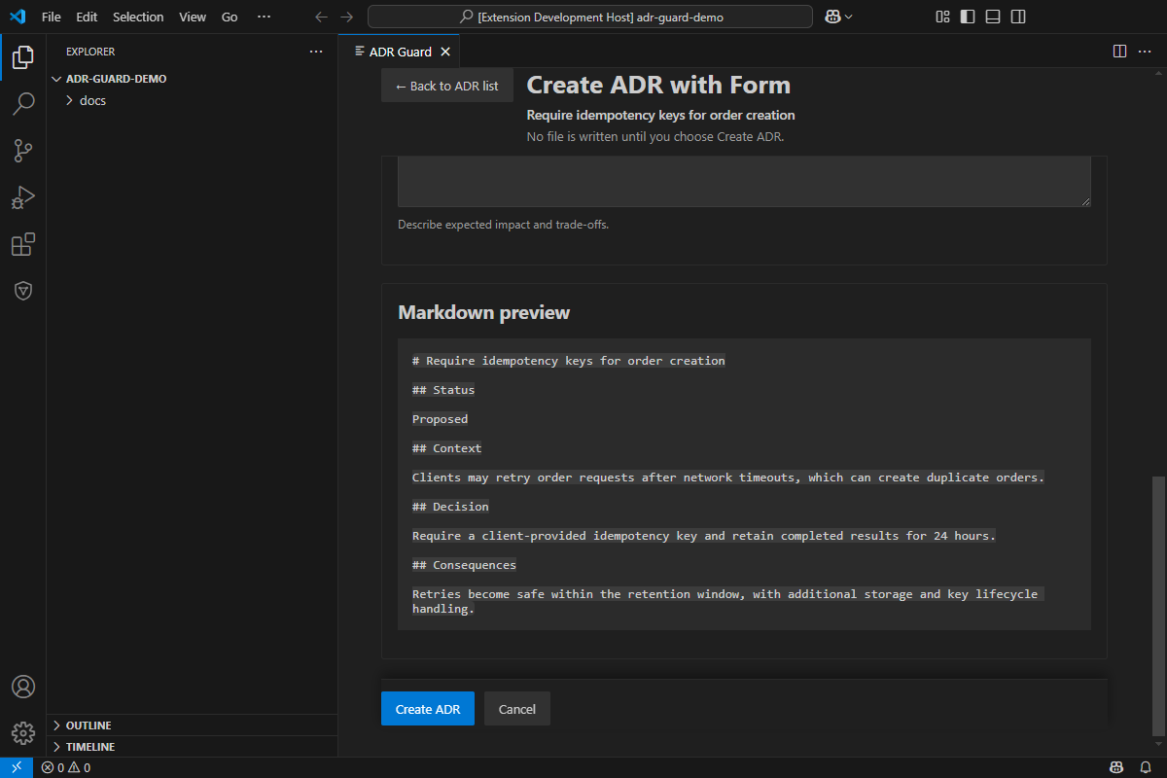1167x778 pixels.
Task: Open the File menu
Action: (52, 17)
